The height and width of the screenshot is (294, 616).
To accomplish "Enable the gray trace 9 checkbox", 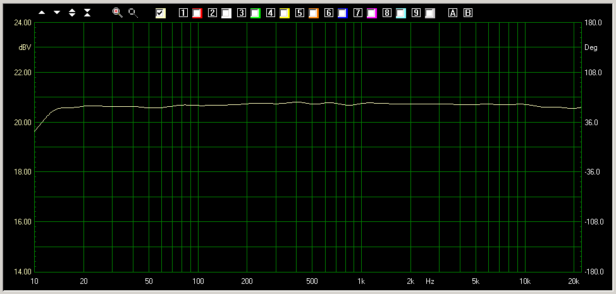I will pos(430,13).
